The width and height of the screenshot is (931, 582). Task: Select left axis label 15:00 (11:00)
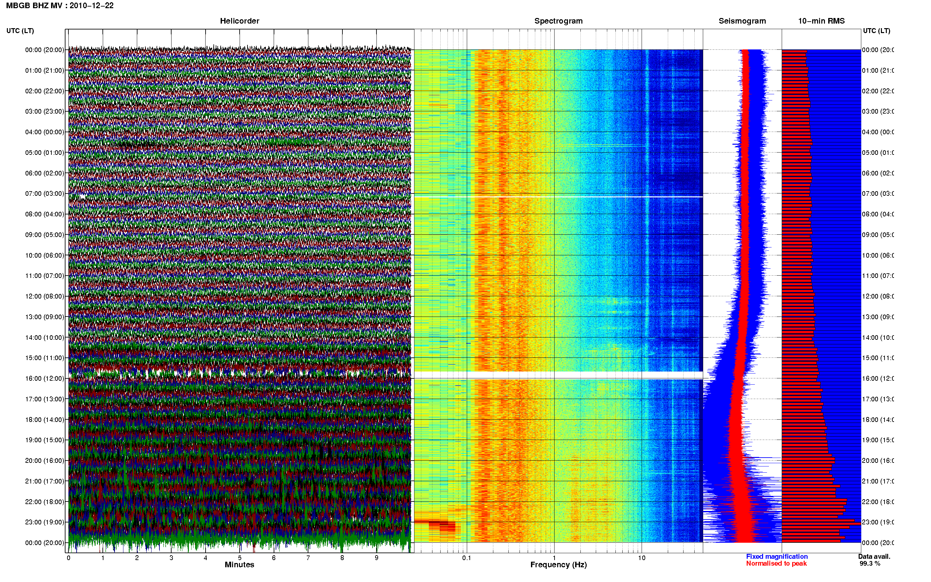(45, 357)
